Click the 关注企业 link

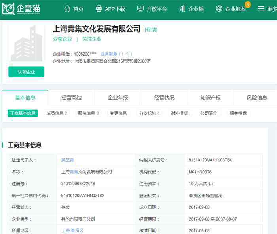(x=92, y=39)
